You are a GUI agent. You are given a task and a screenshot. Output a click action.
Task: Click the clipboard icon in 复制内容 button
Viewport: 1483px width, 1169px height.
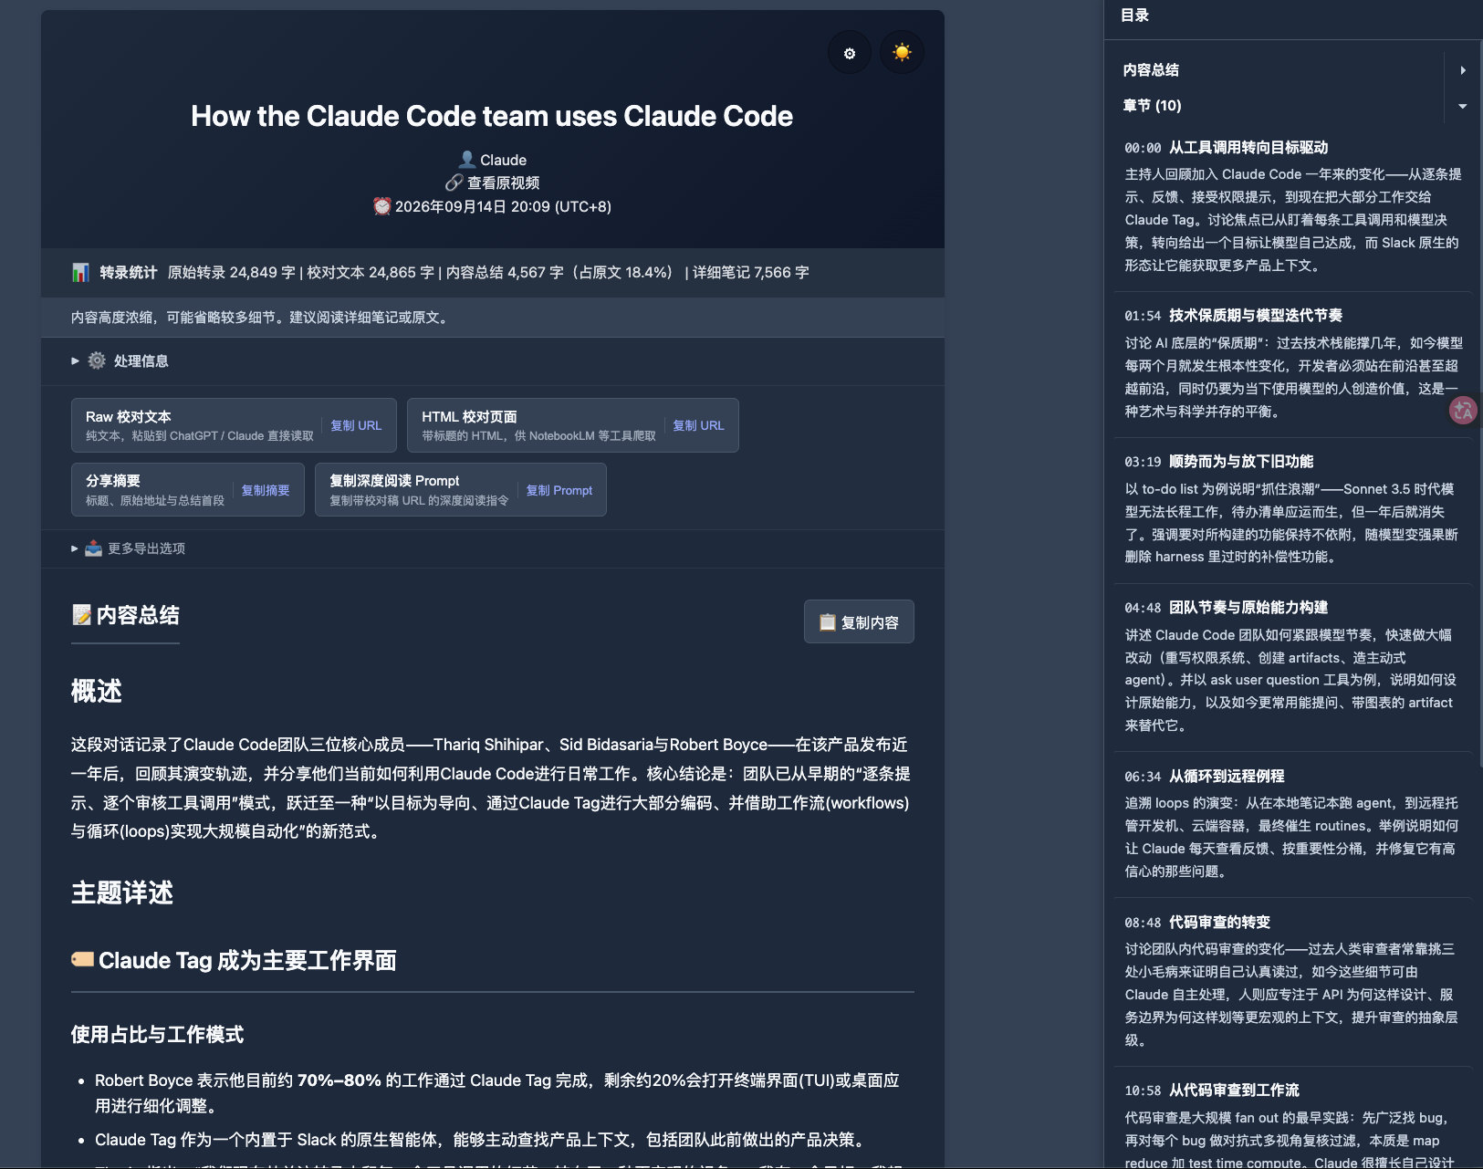point(828,621)
